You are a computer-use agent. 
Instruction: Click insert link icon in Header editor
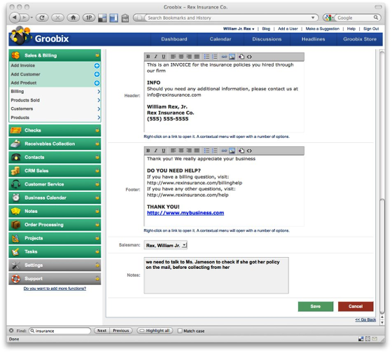click(224, 57)
